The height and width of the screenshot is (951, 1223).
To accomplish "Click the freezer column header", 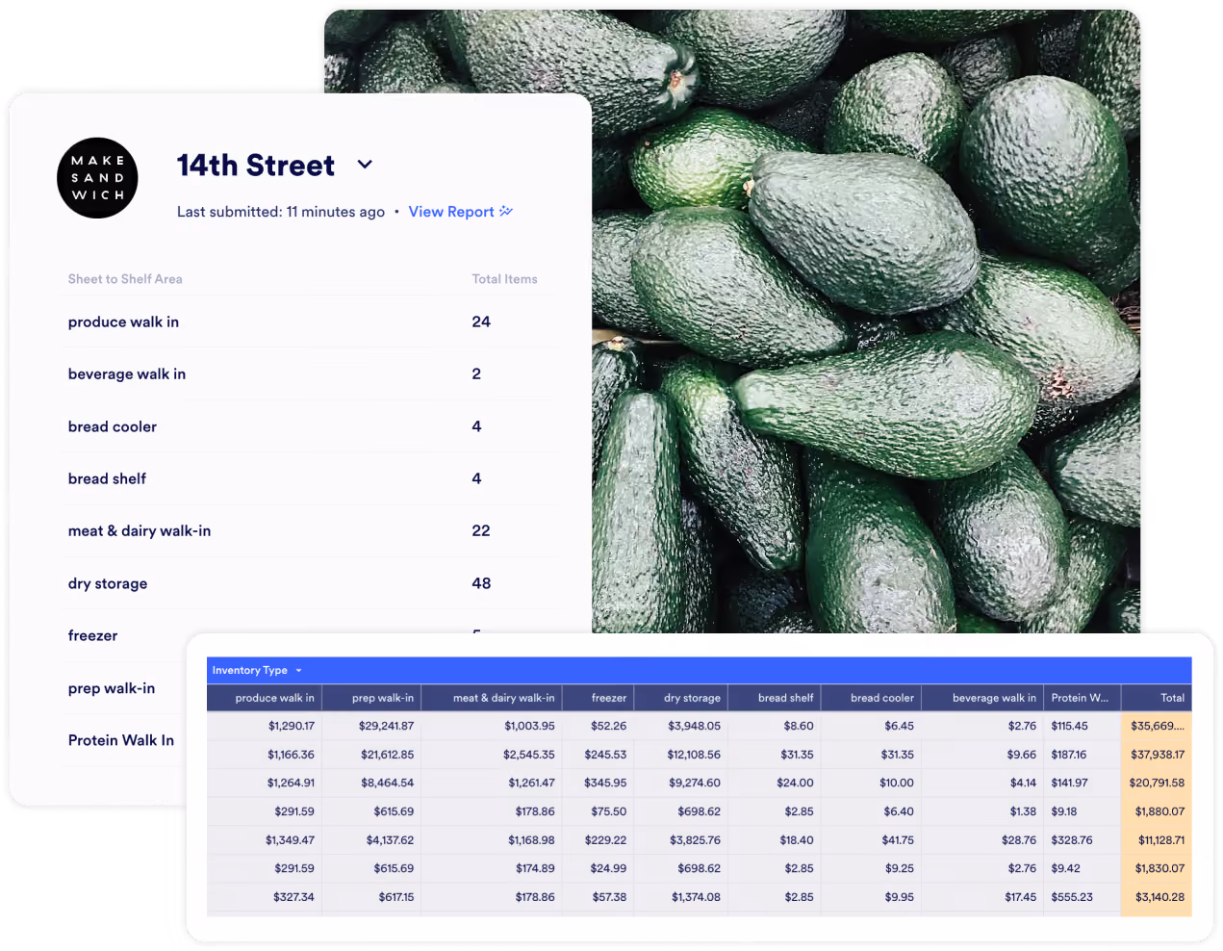I will click(x=598, y=698).
